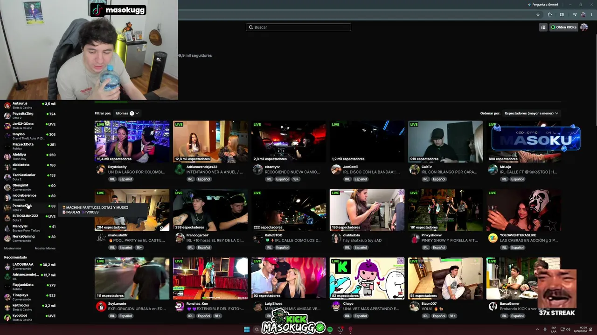The height and width of the screenshot is (335, 597).
Task: Open Pinkyshoww stream title link
Action: click(x=450, y=241)
